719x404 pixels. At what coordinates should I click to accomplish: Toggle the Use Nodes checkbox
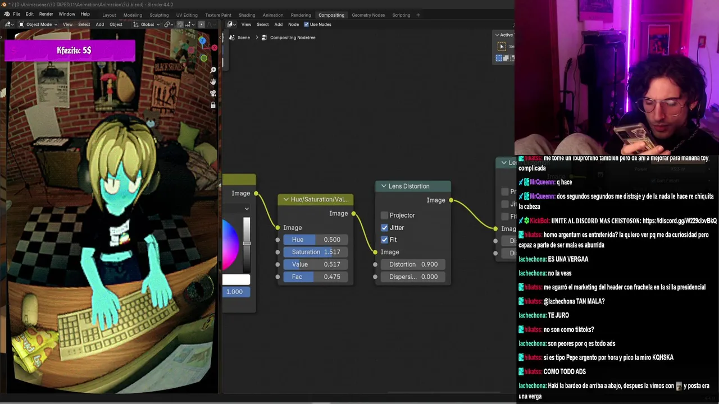(306, 25)
